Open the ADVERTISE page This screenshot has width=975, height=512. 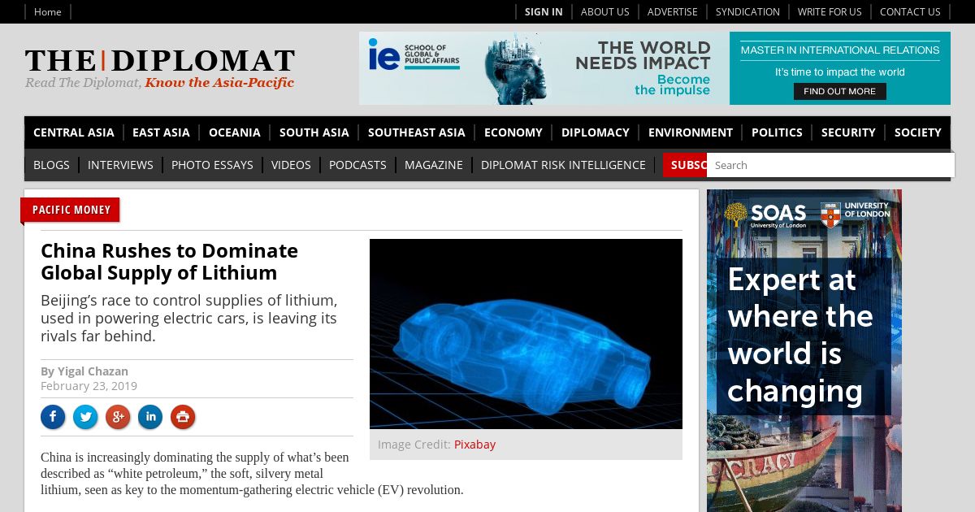tap(672, 11)
